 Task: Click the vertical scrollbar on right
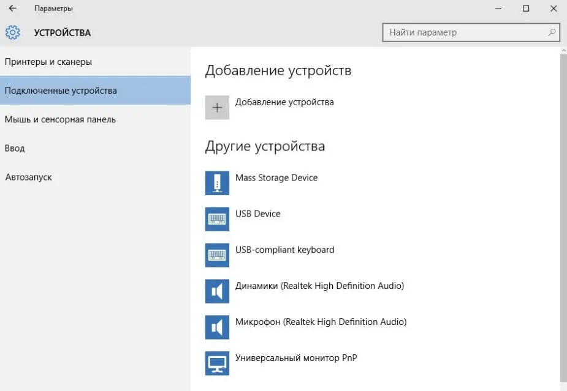click(x=563, y=214)
